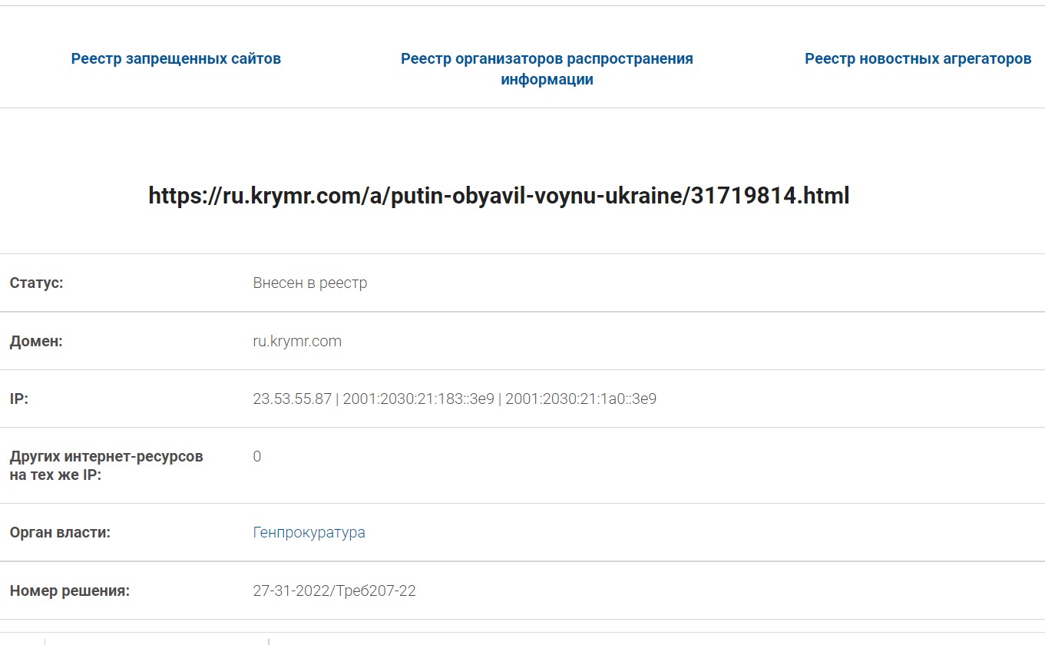Click the domain value ru.krymr.com
This screenshot has height=645, width=1045.
click(x=297, y=342)
